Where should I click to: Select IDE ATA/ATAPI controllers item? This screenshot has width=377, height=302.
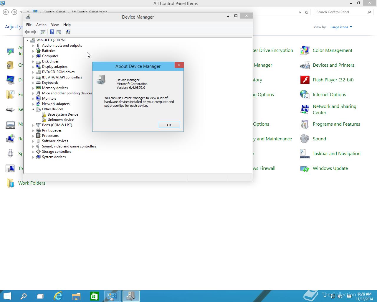pyautogui.click(x=62, y=77)
